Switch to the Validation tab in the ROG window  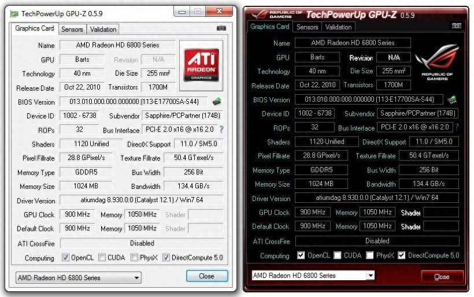(339, 27)
